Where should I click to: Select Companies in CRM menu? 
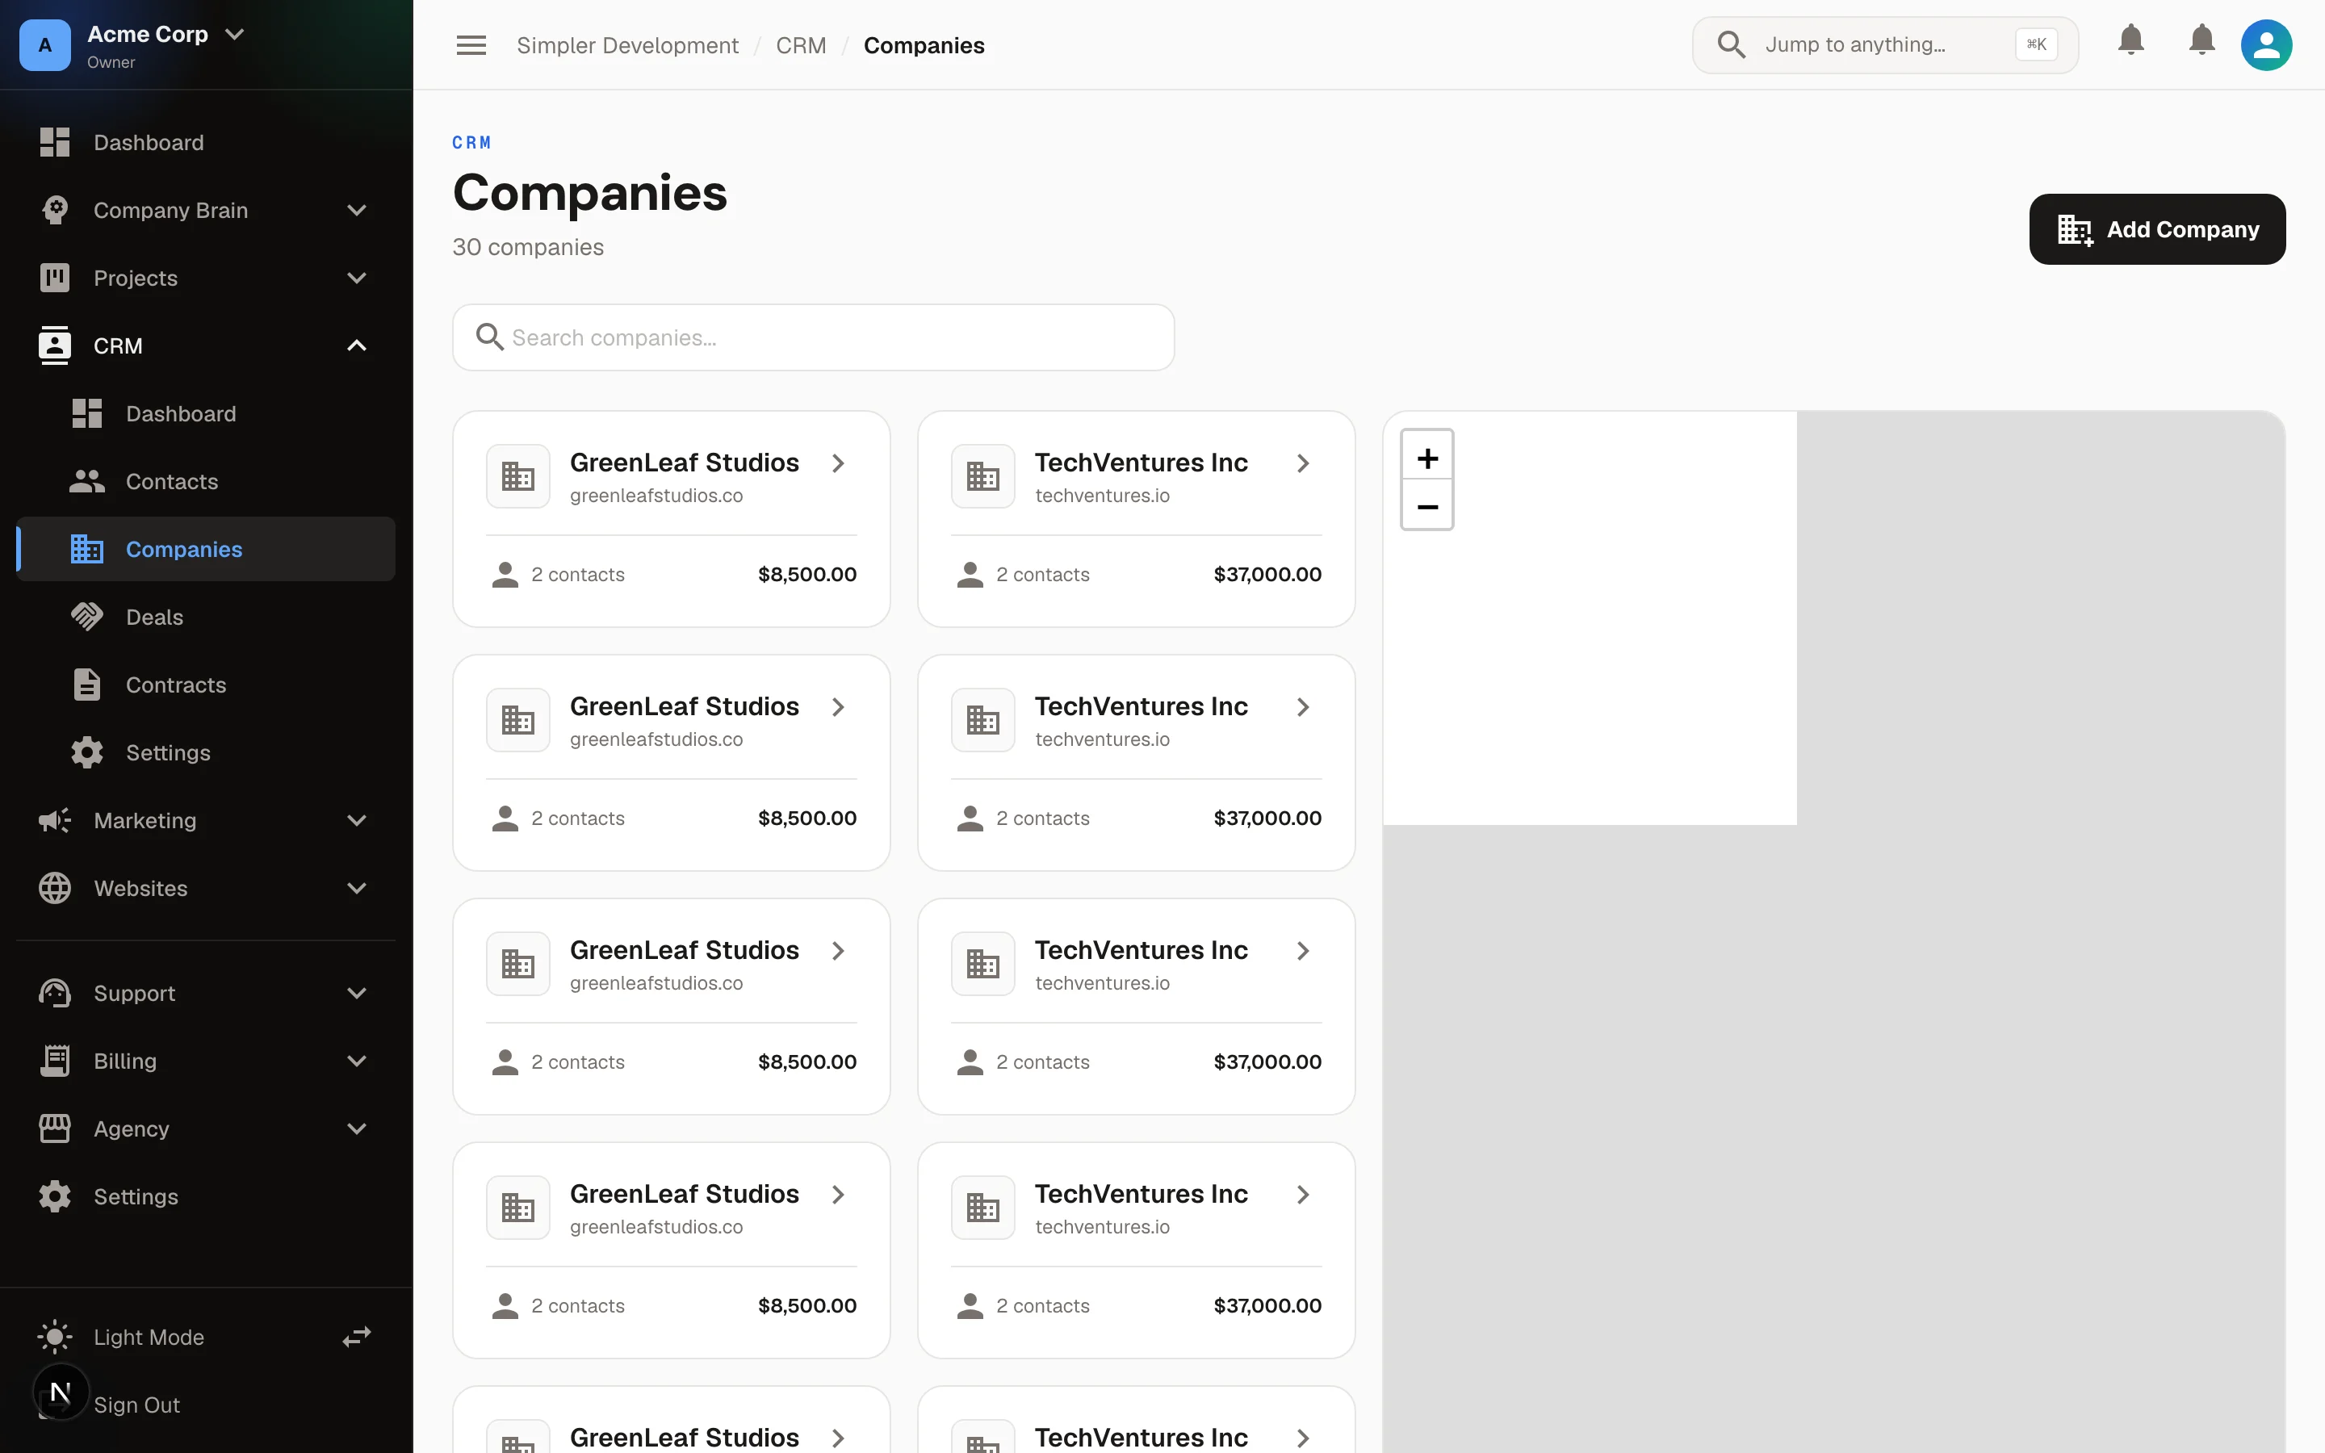[206, 549]
